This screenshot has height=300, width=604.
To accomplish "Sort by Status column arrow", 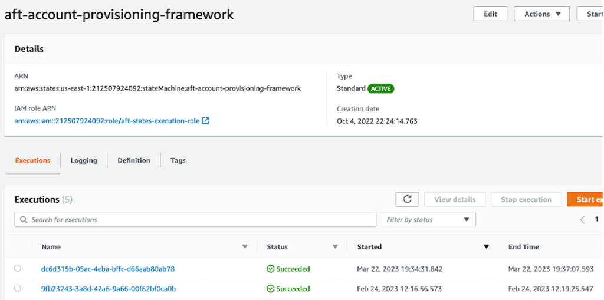I will (x=335, y=247).
